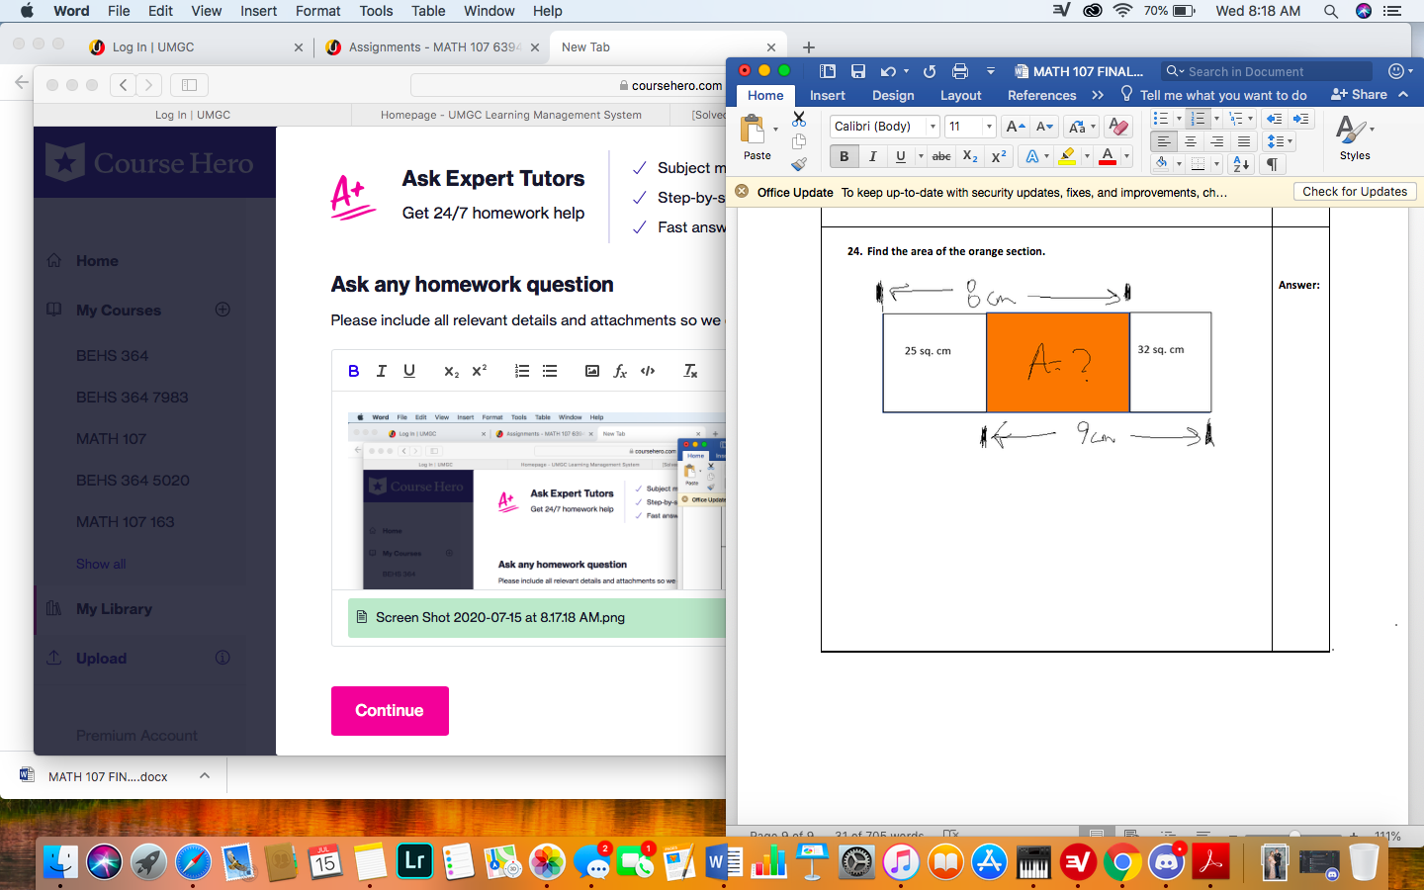This screenshot has height=890, width=1424.
Task: Open the Change Case Aa dropdown
Action: click(1082, 127)
